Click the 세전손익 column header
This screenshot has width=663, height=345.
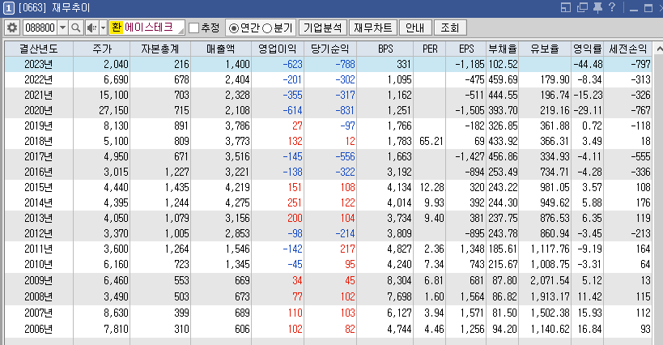(628, 49)
